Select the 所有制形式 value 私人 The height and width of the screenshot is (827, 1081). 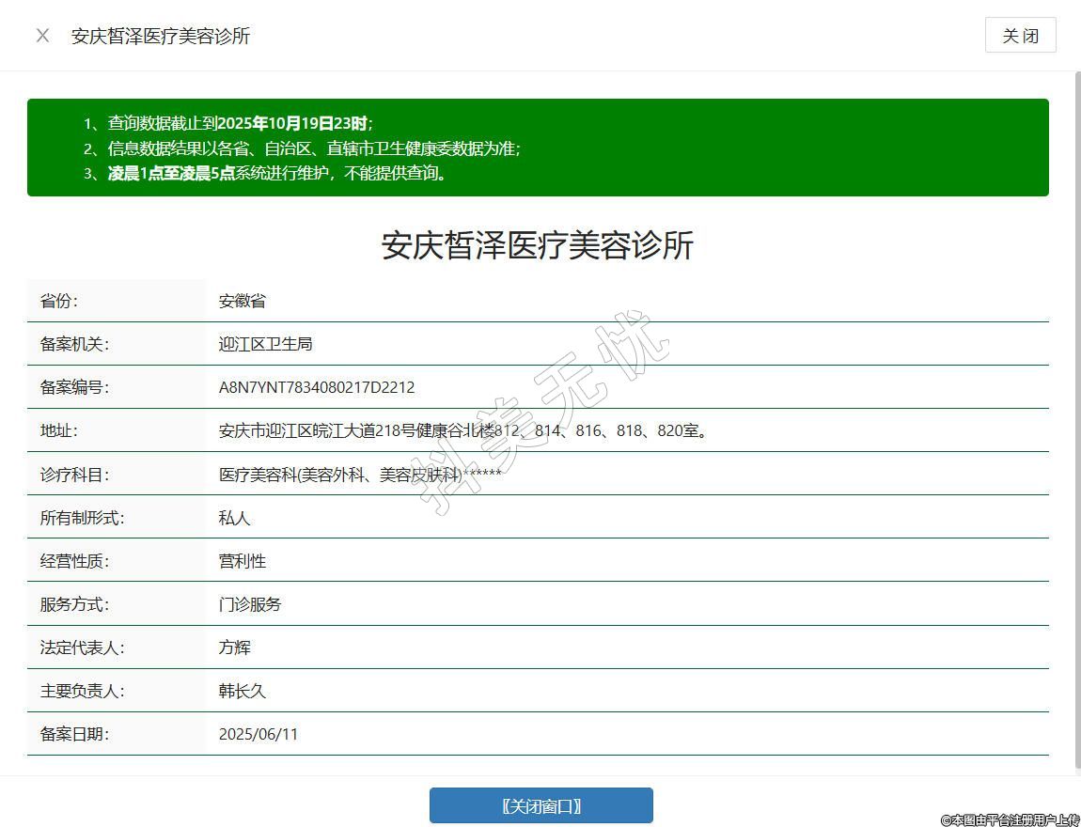coord(234,518)
